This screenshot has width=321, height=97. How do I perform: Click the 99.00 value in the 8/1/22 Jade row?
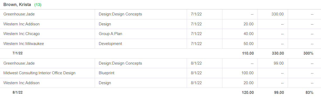pyautogui.click(x=279, y=63)
